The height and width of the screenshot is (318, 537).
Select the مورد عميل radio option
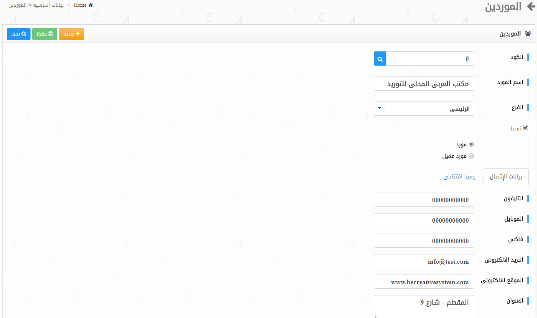(x=471, y=156)
